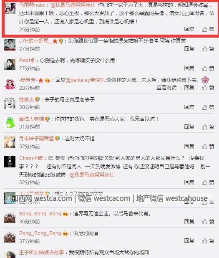This screenshot has width=219, height=258.
Task: Like JYH的小虾尾_ comment with thumbs-up
Action: click(208, 49)
